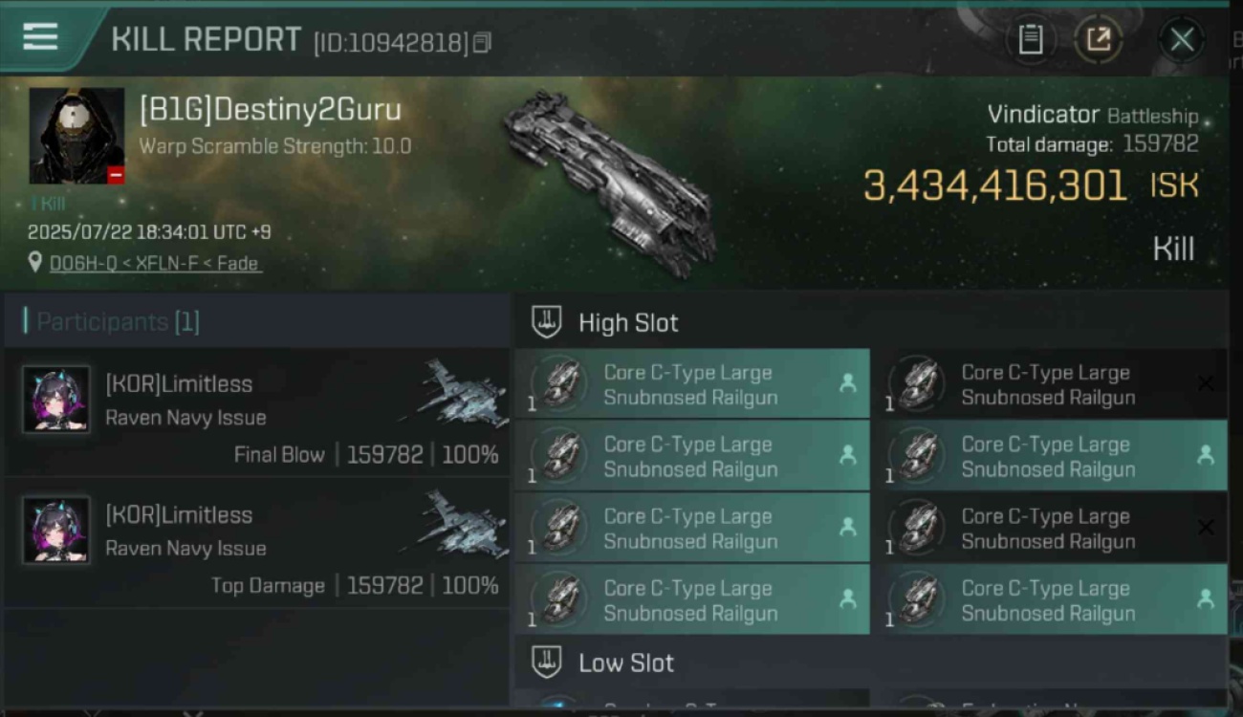Image resolution: width=1243 pixels, height=717 pixels.
Task: Click person icon on first left railgun
Action: 847,383
